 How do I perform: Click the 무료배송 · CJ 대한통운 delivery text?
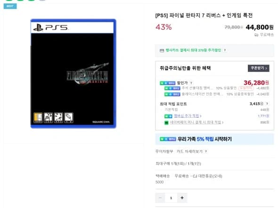click(x=198, y=176)
